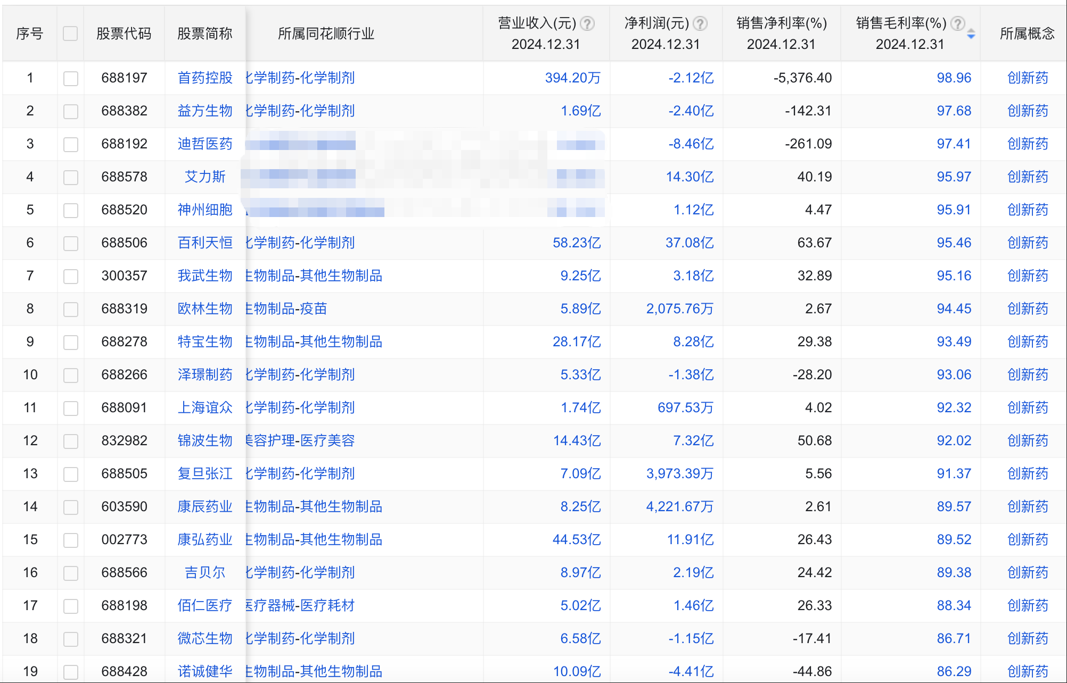View 我武生物 stock details
1067x683 pixels.
(205, 276)
